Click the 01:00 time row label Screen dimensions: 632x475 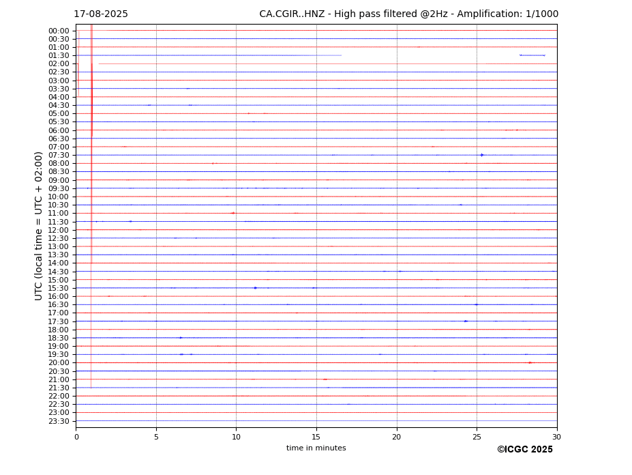pyautogui.click(x=59, y=47)
